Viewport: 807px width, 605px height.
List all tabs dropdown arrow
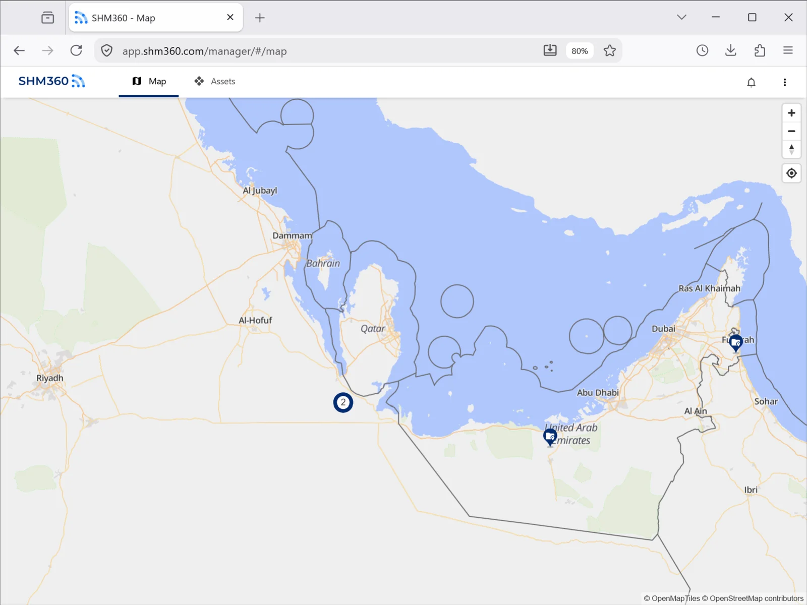(681, 18)
